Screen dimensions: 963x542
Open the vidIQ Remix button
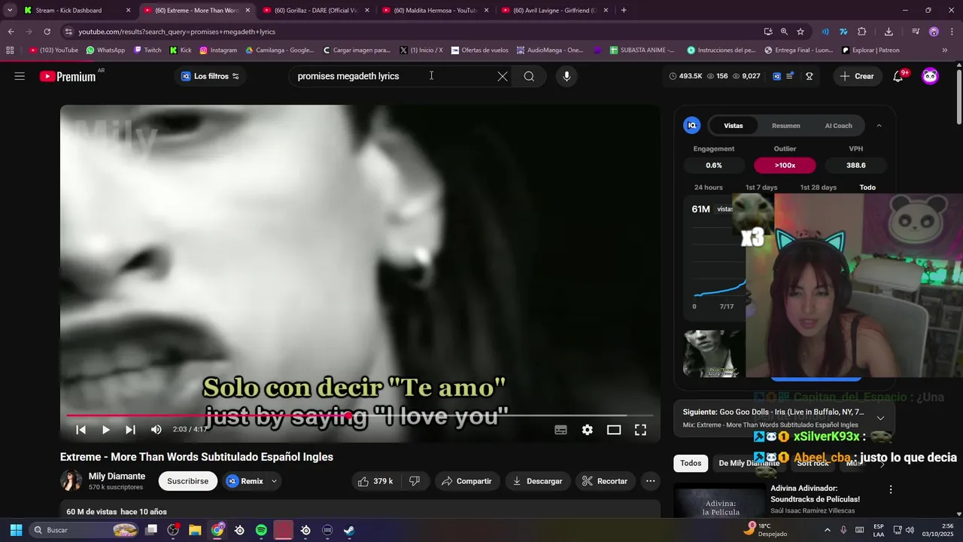click(x=245, y=481)
